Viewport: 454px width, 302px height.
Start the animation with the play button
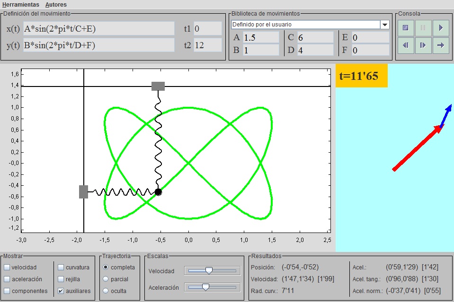click(441, 28)
